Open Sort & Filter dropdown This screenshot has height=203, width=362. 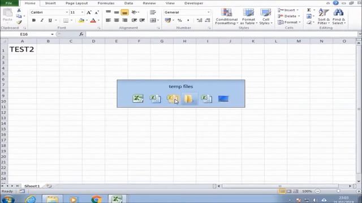pos(324,16)
